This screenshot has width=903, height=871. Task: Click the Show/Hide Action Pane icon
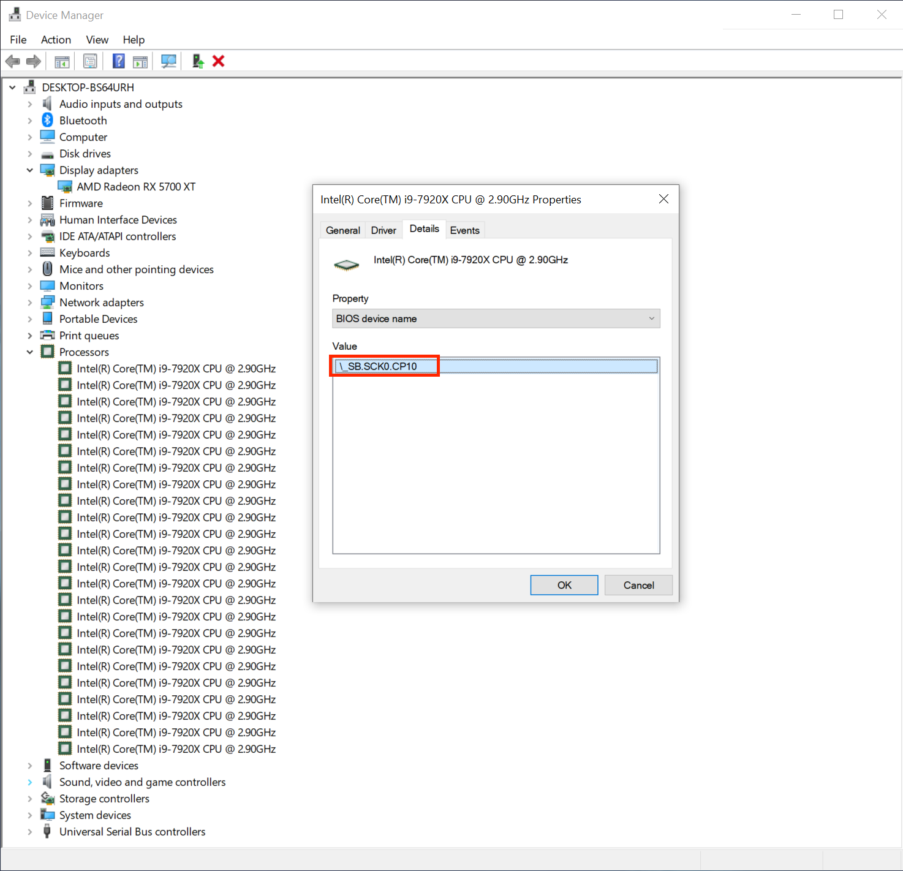tap(140, 61)
